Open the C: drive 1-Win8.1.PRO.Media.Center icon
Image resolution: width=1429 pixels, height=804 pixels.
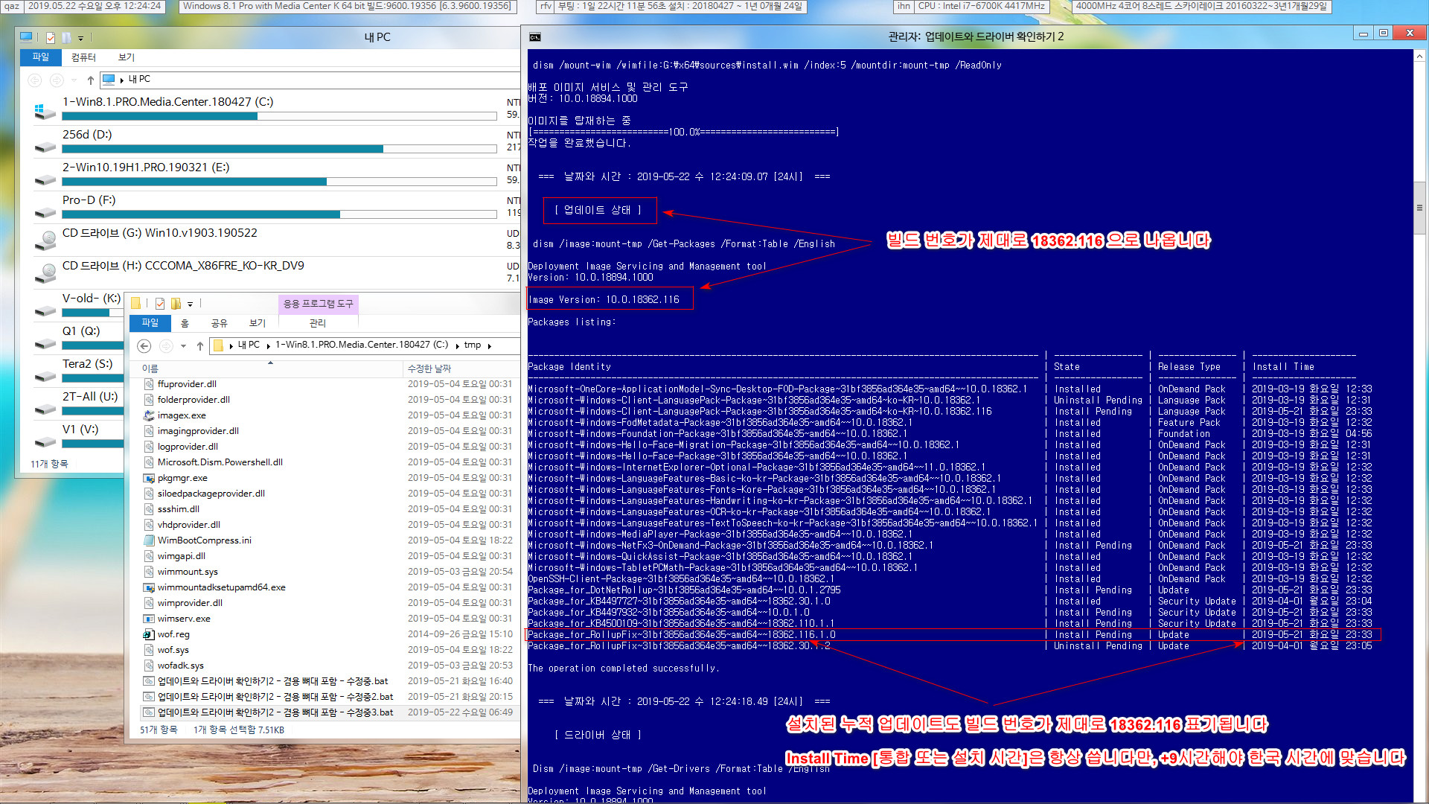45,112
